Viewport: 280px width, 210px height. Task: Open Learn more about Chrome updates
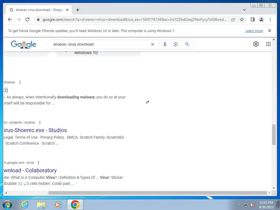[x=254, y=31]
